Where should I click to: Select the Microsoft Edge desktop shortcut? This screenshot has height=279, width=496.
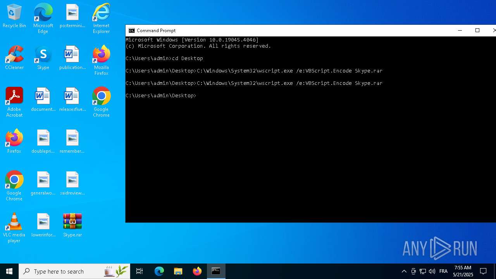point(43,19)
